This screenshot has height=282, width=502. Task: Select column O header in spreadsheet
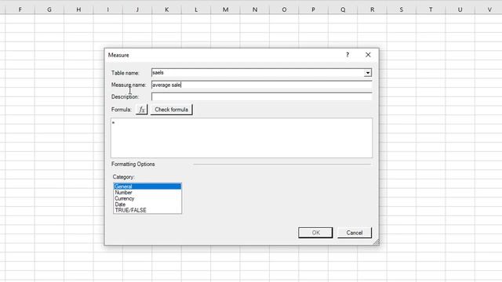coord(284,9)
